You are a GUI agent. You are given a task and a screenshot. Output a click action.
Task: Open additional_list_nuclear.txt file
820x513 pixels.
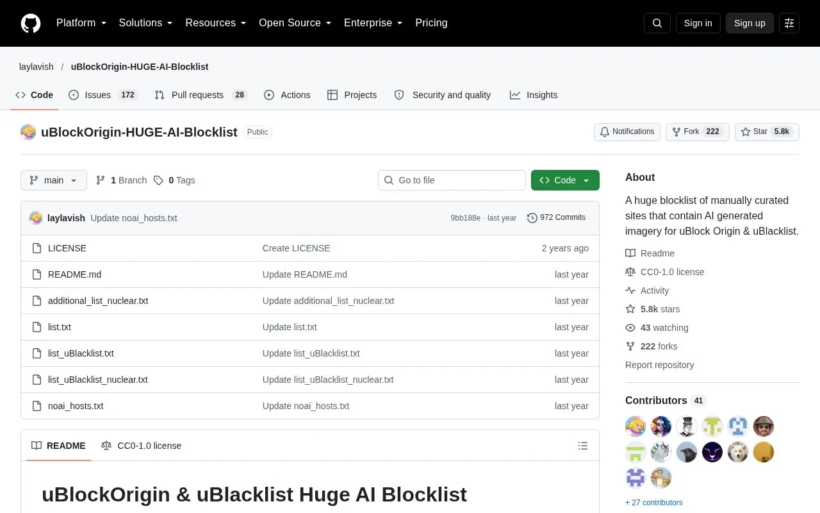pyautogui.click(x=98, y=301)
